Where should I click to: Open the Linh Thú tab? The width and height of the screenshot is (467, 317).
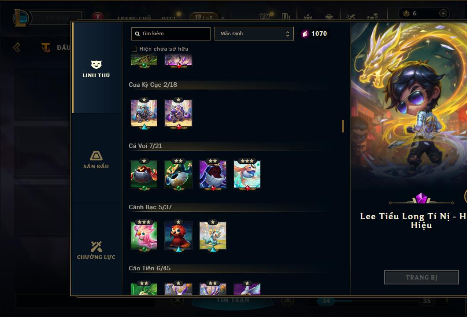point(96,68)
